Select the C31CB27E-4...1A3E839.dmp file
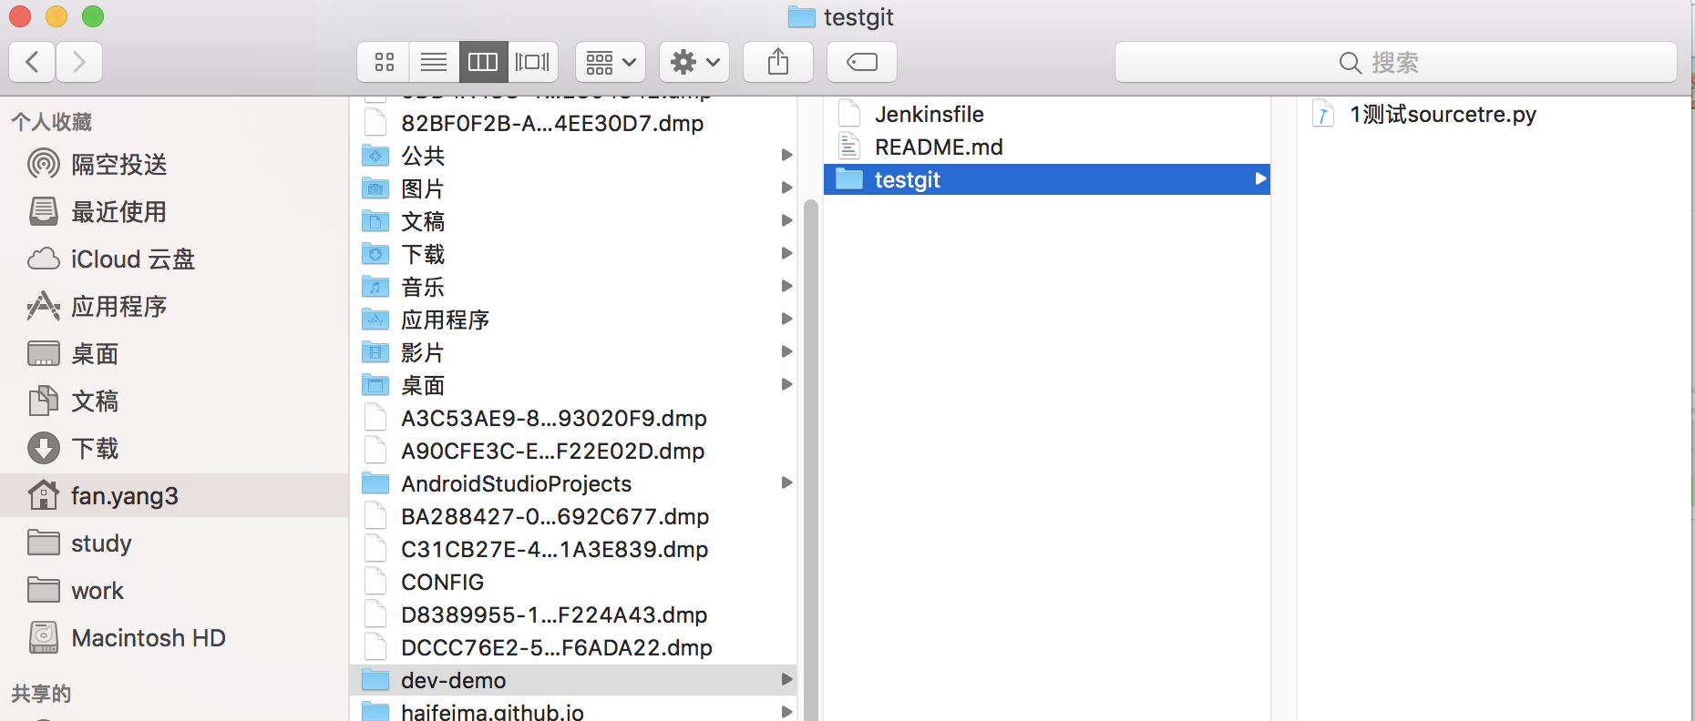 coord(573,549)
